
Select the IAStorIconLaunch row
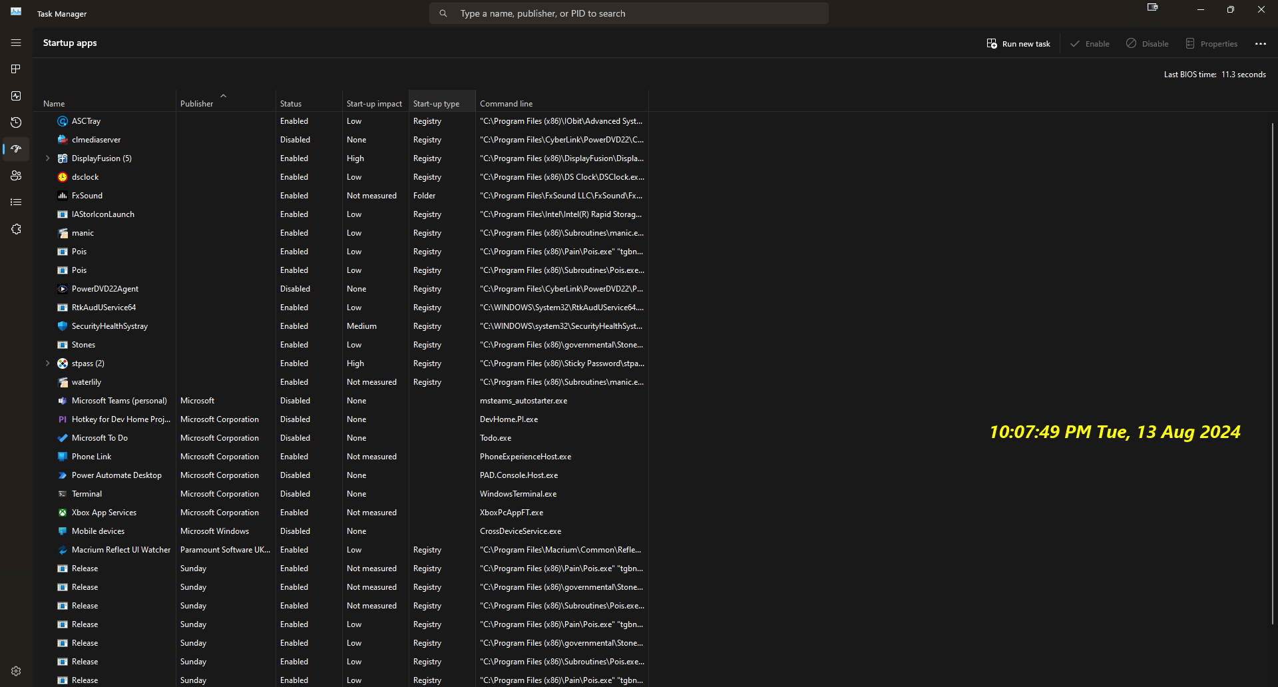pyautogui.click(x=341, y=214)
